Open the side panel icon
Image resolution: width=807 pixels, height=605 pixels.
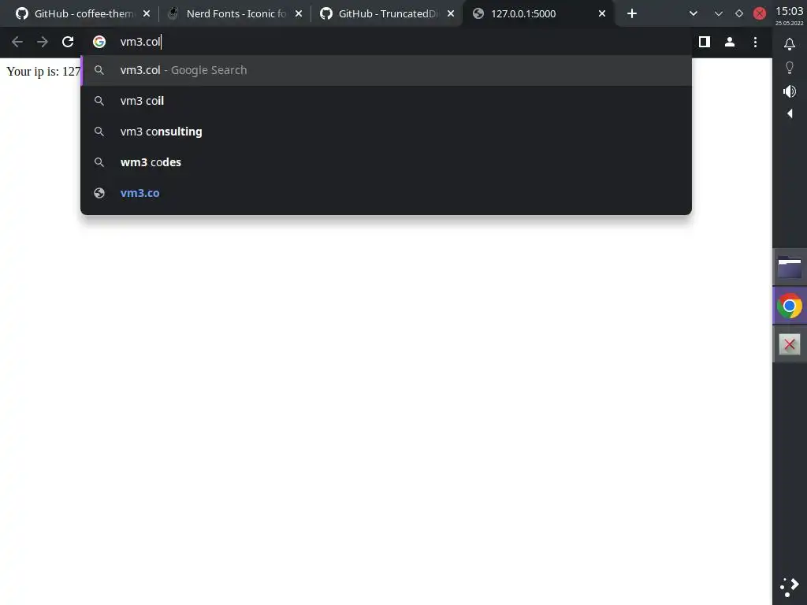tap(705, 43)
